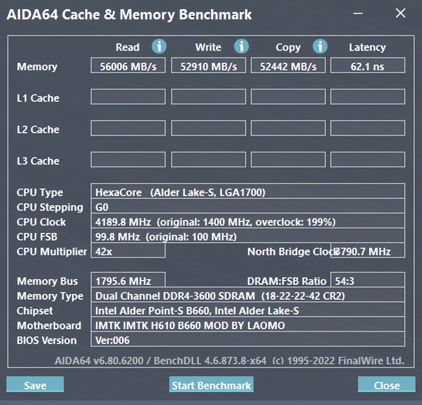Click the Motherboard IMTK H610 field
This screenshot has height=405, width=422.
point(248,325)
